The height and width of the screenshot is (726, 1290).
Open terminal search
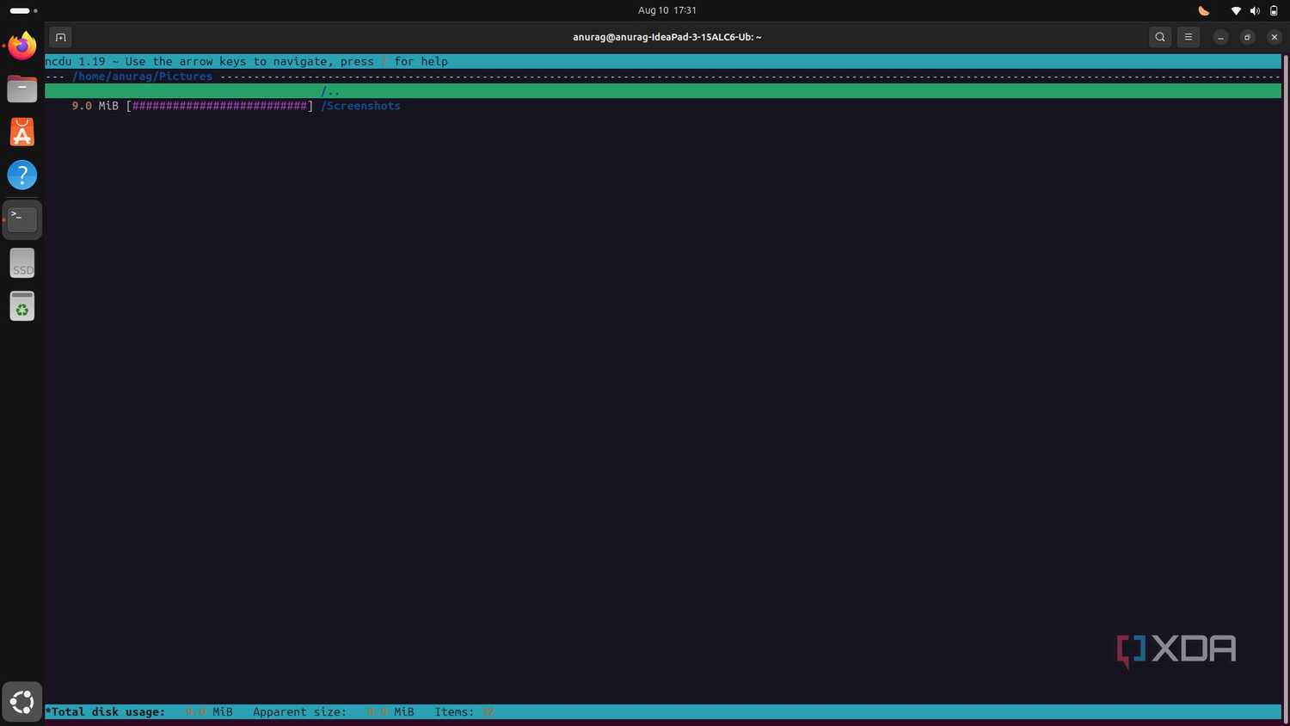tap(1160, 37)
